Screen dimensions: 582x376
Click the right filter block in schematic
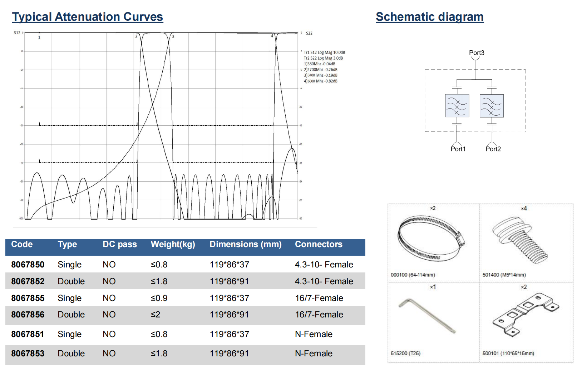(x=492, y=106)
